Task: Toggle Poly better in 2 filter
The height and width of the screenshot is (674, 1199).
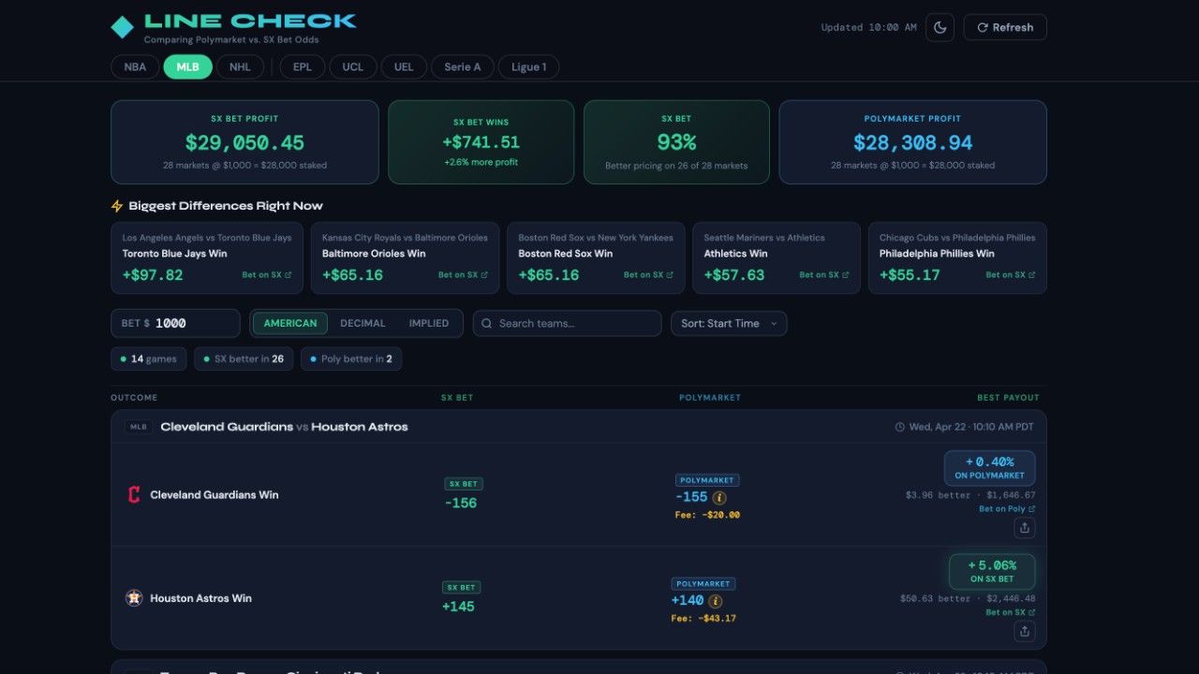Action: pyautogui.click(x=351, y=359)
